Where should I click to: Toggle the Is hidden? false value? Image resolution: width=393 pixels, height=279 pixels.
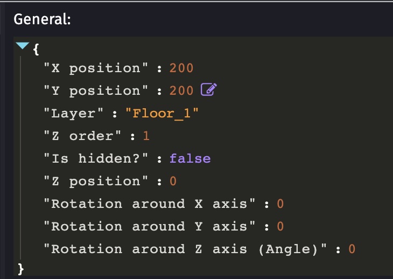[190, 158]
